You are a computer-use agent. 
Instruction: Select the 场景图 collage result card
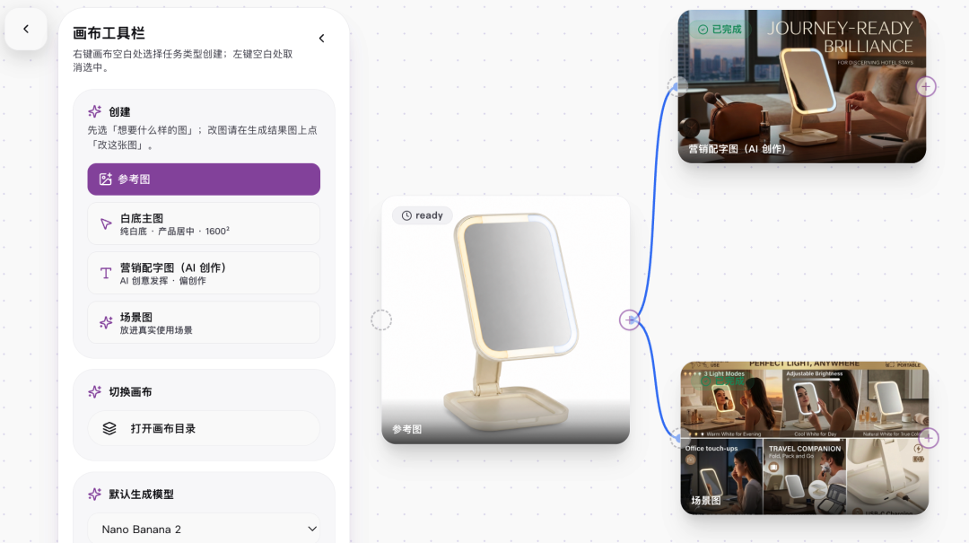[804, 438]
